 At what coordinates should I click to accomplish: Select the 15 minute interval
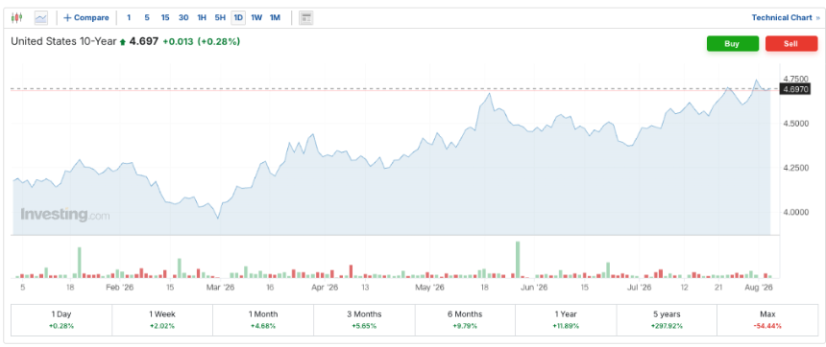point(165,18)
